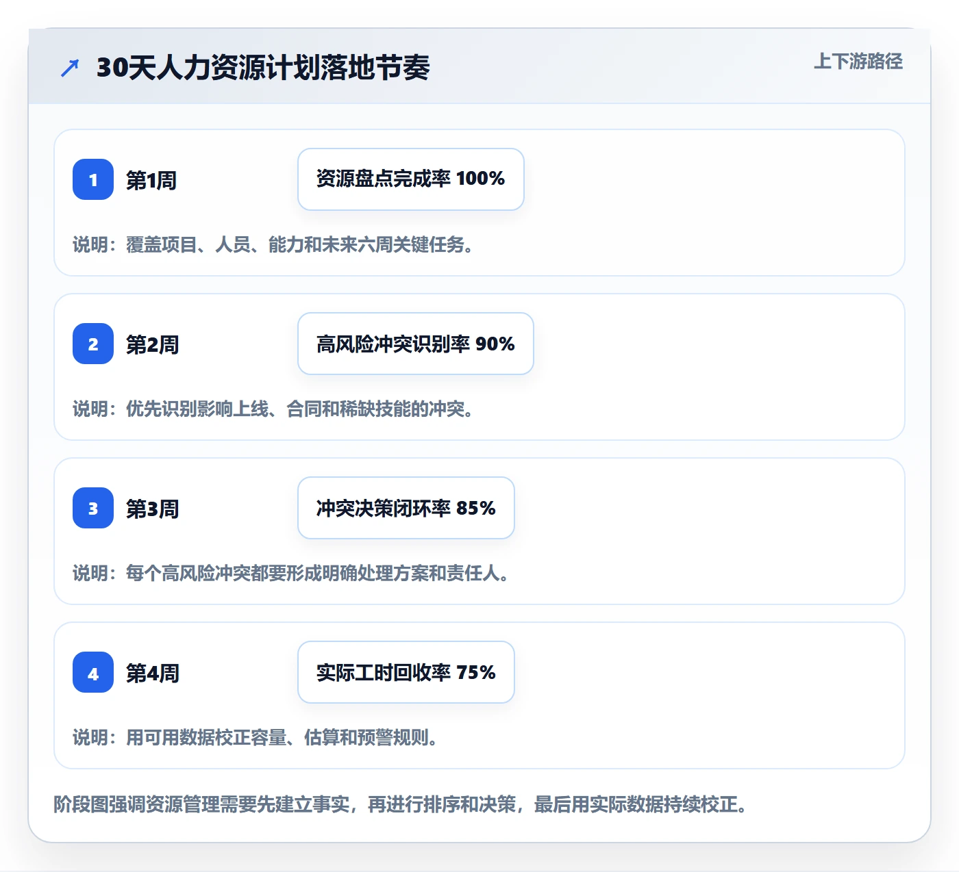Click the number 1 step badge

93,179
